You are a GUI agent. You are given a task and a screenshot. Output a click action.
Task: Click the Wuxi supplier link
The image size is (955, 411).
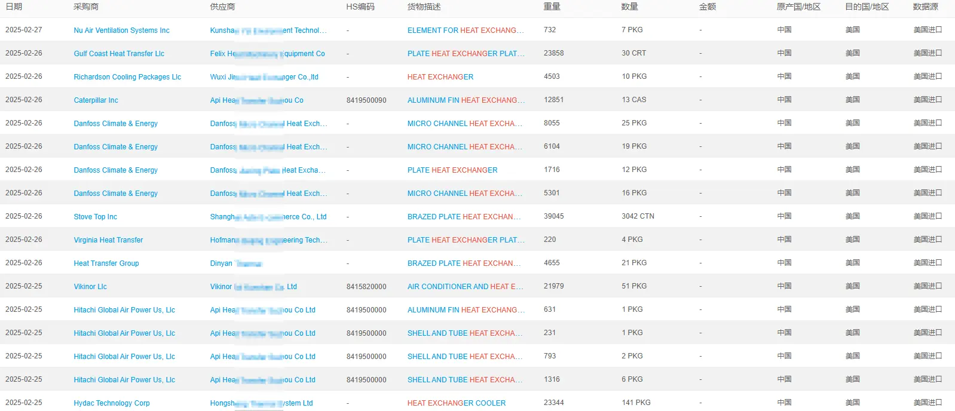(x=264, y=77)
